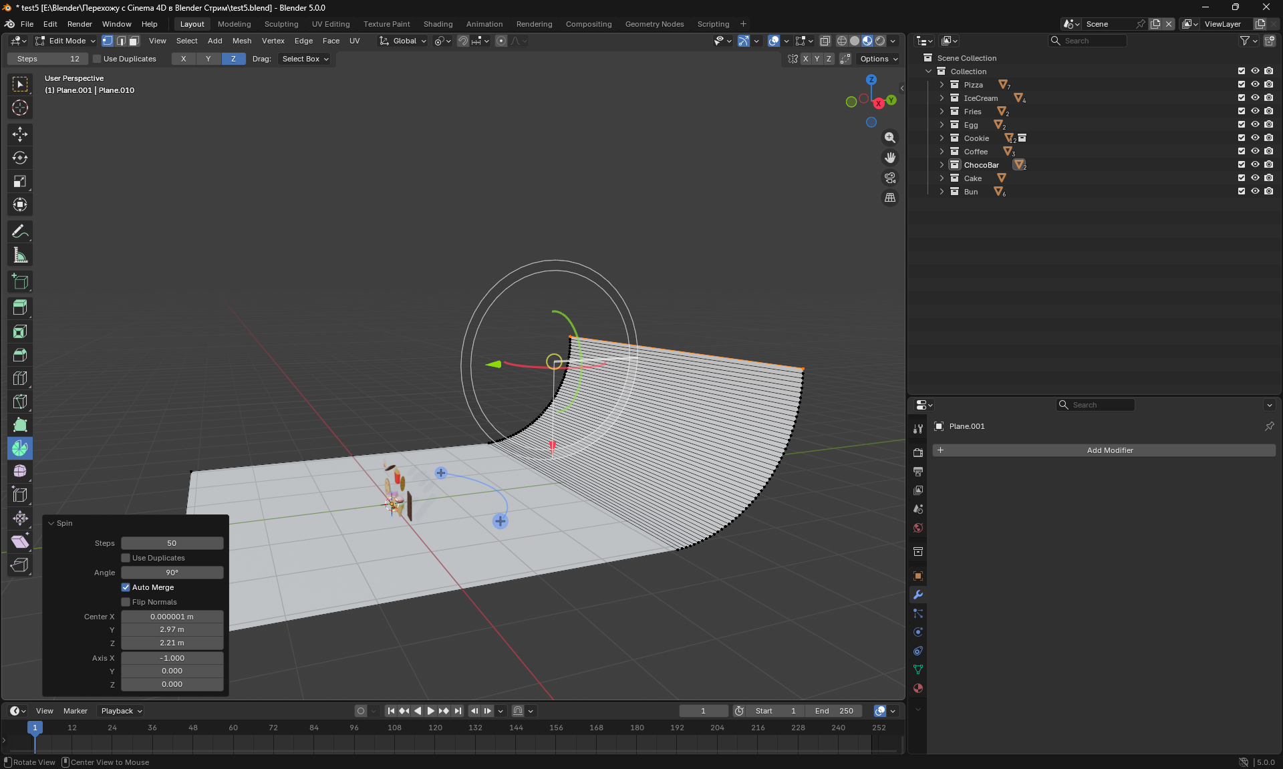Switch to face select mode
The width and height of the screenshot is (1283, 769).
pos(134,41)
